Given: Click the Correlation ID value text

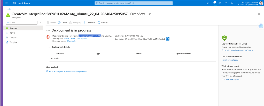Looking at the screenshot, I should pyautogui.click(x=146, y=39).
